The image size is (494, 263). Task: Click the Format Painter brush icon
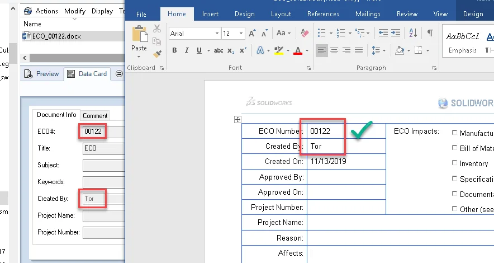[157, 54]
